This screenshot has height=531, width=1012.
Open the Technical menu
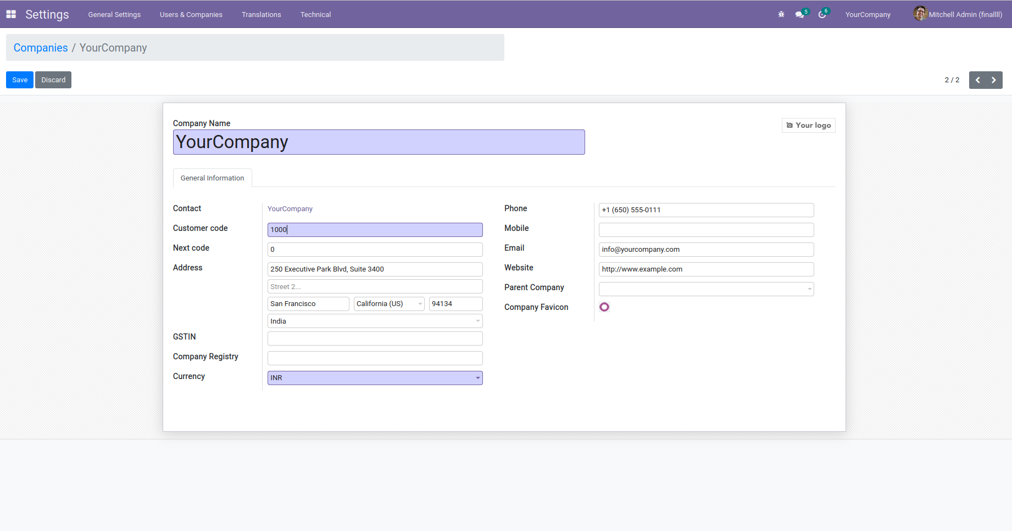click(315, 15)
